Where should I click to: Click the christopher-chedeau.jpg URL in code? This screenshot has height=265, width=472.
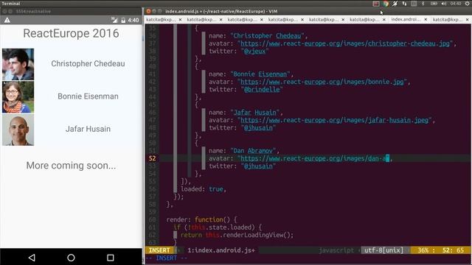[x=345, y=43]
